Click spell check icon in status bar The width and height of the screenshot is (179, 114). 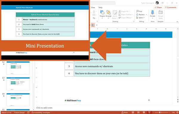pyautogui.click(x=28, y=113)
